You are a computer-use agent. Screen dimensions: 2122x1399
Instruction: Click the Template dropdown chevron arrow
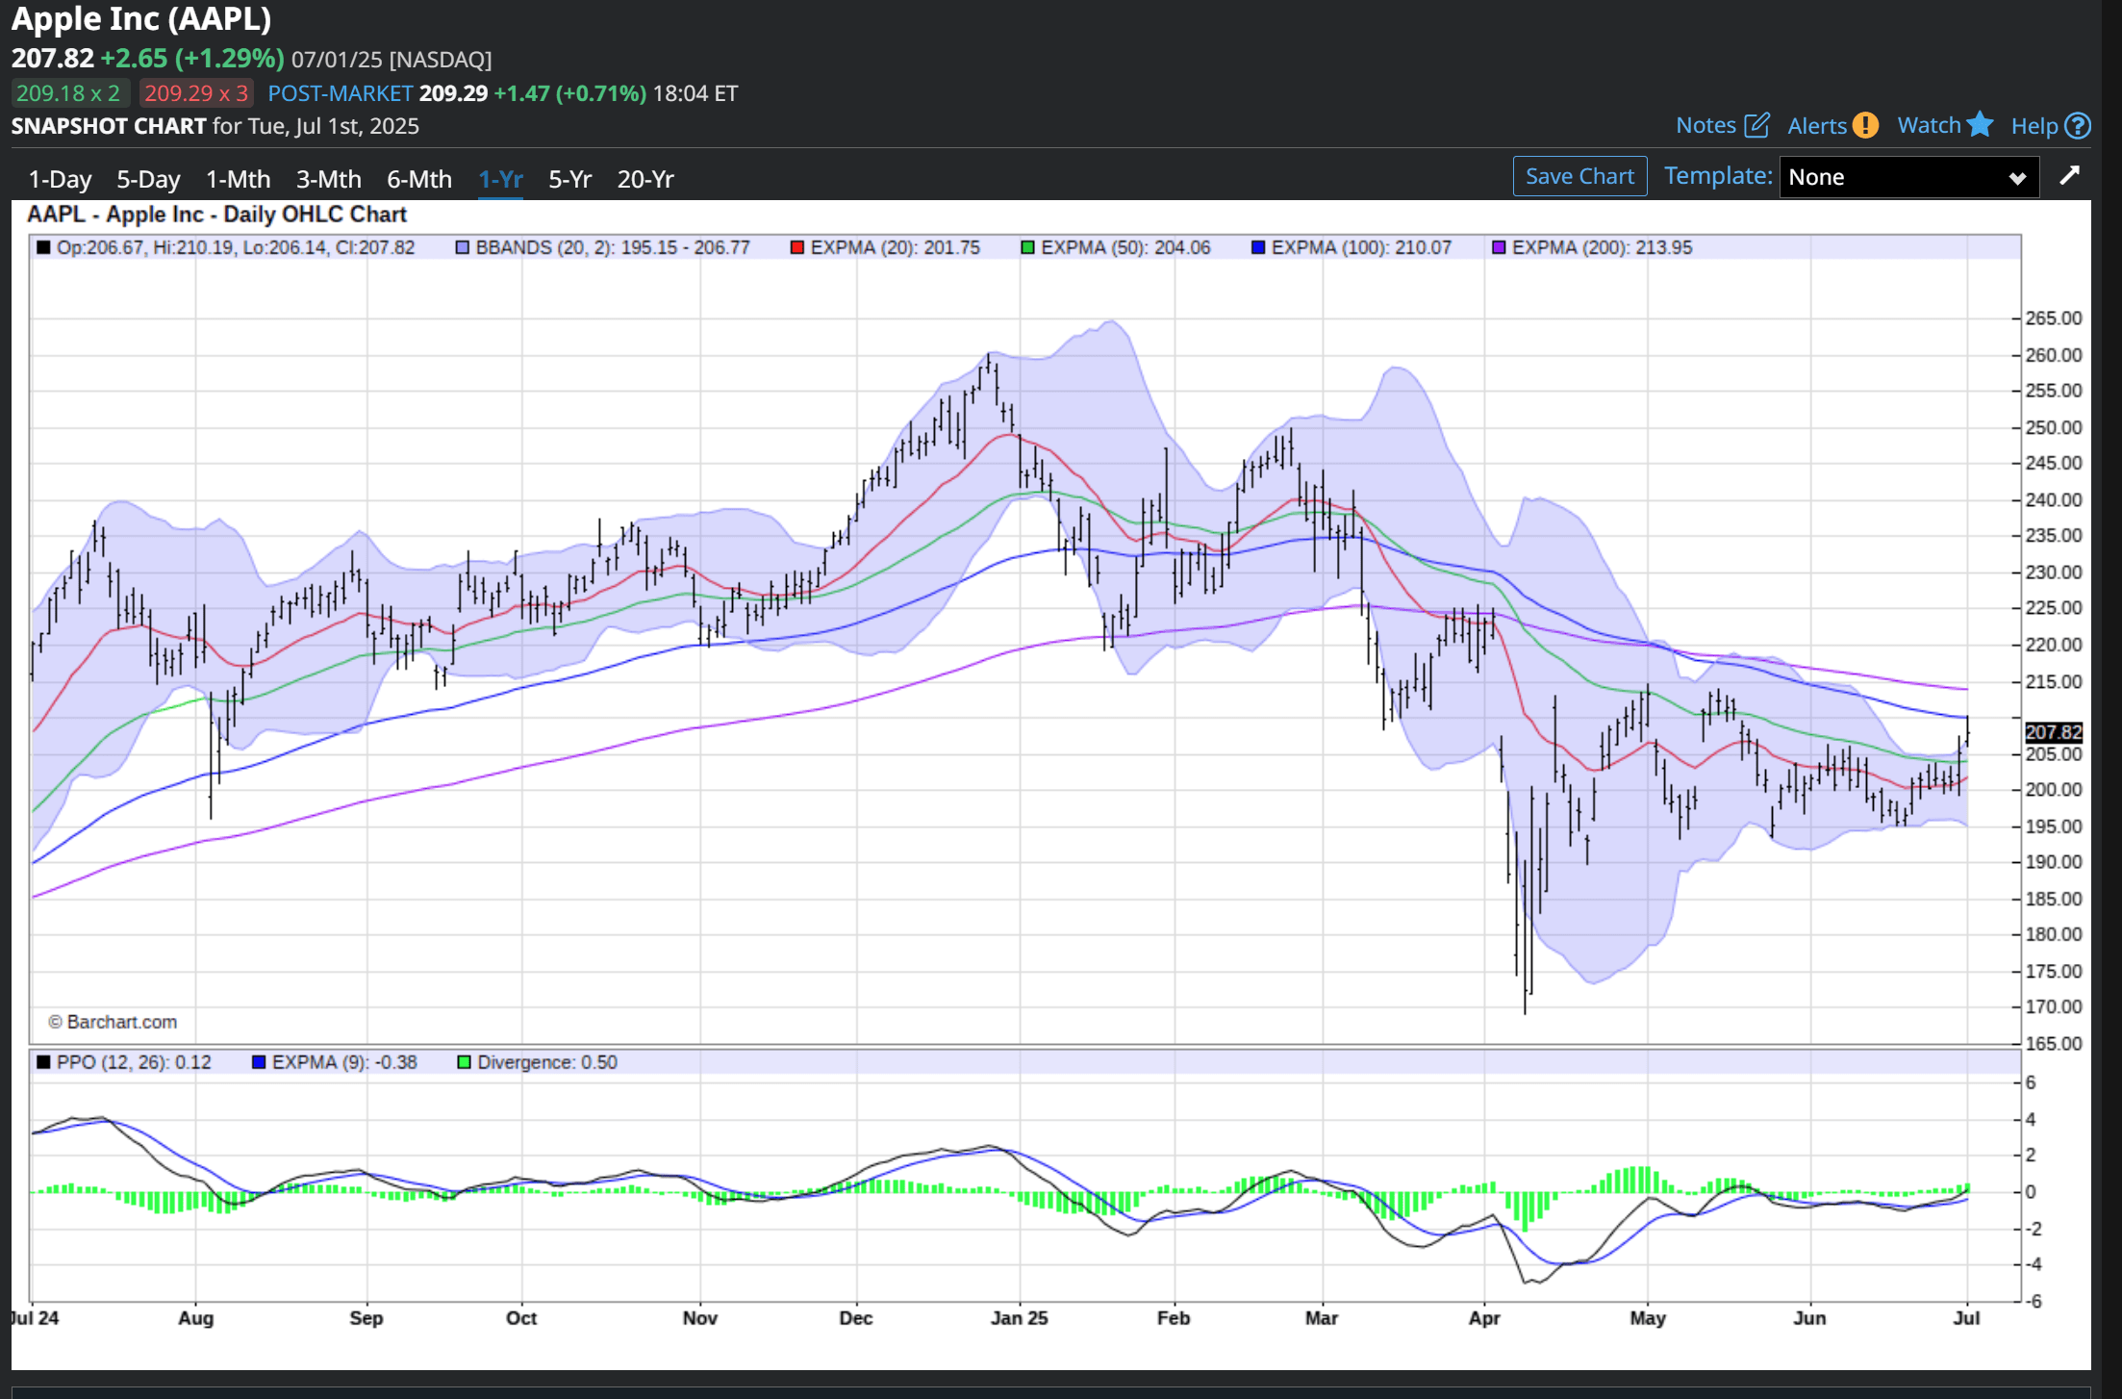2017,178
